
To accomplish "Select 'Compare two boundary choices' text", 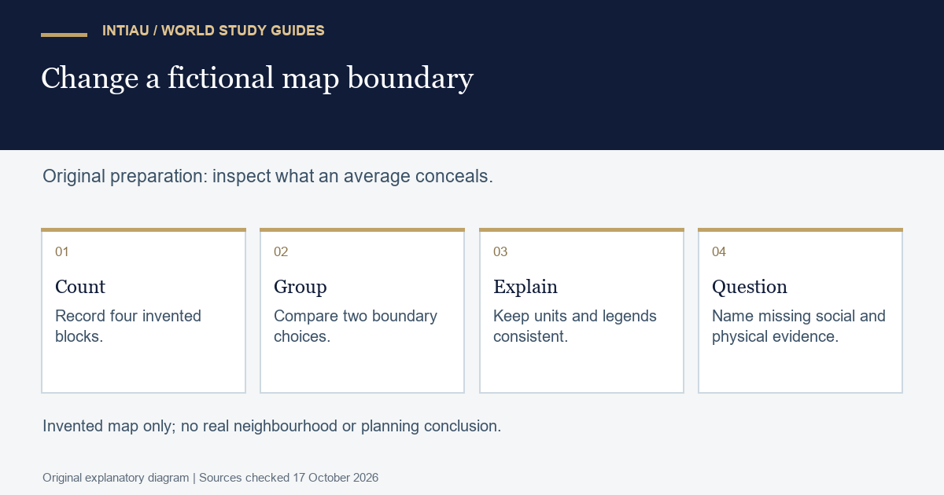I will click(356, 326).
